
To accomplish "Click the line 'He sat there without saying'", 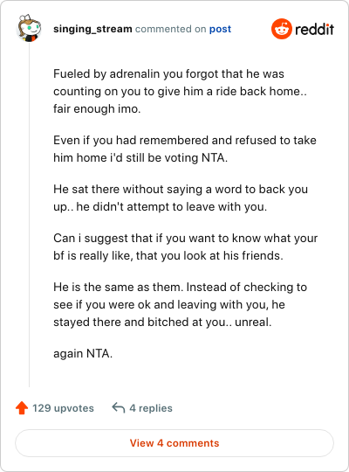I will point(181,190).
